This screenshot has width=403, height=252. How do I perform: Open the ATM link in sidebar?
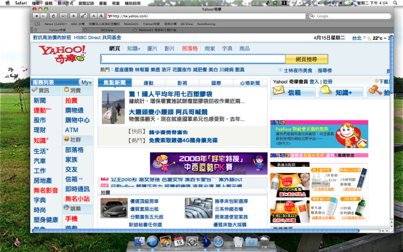pos(72,130)
